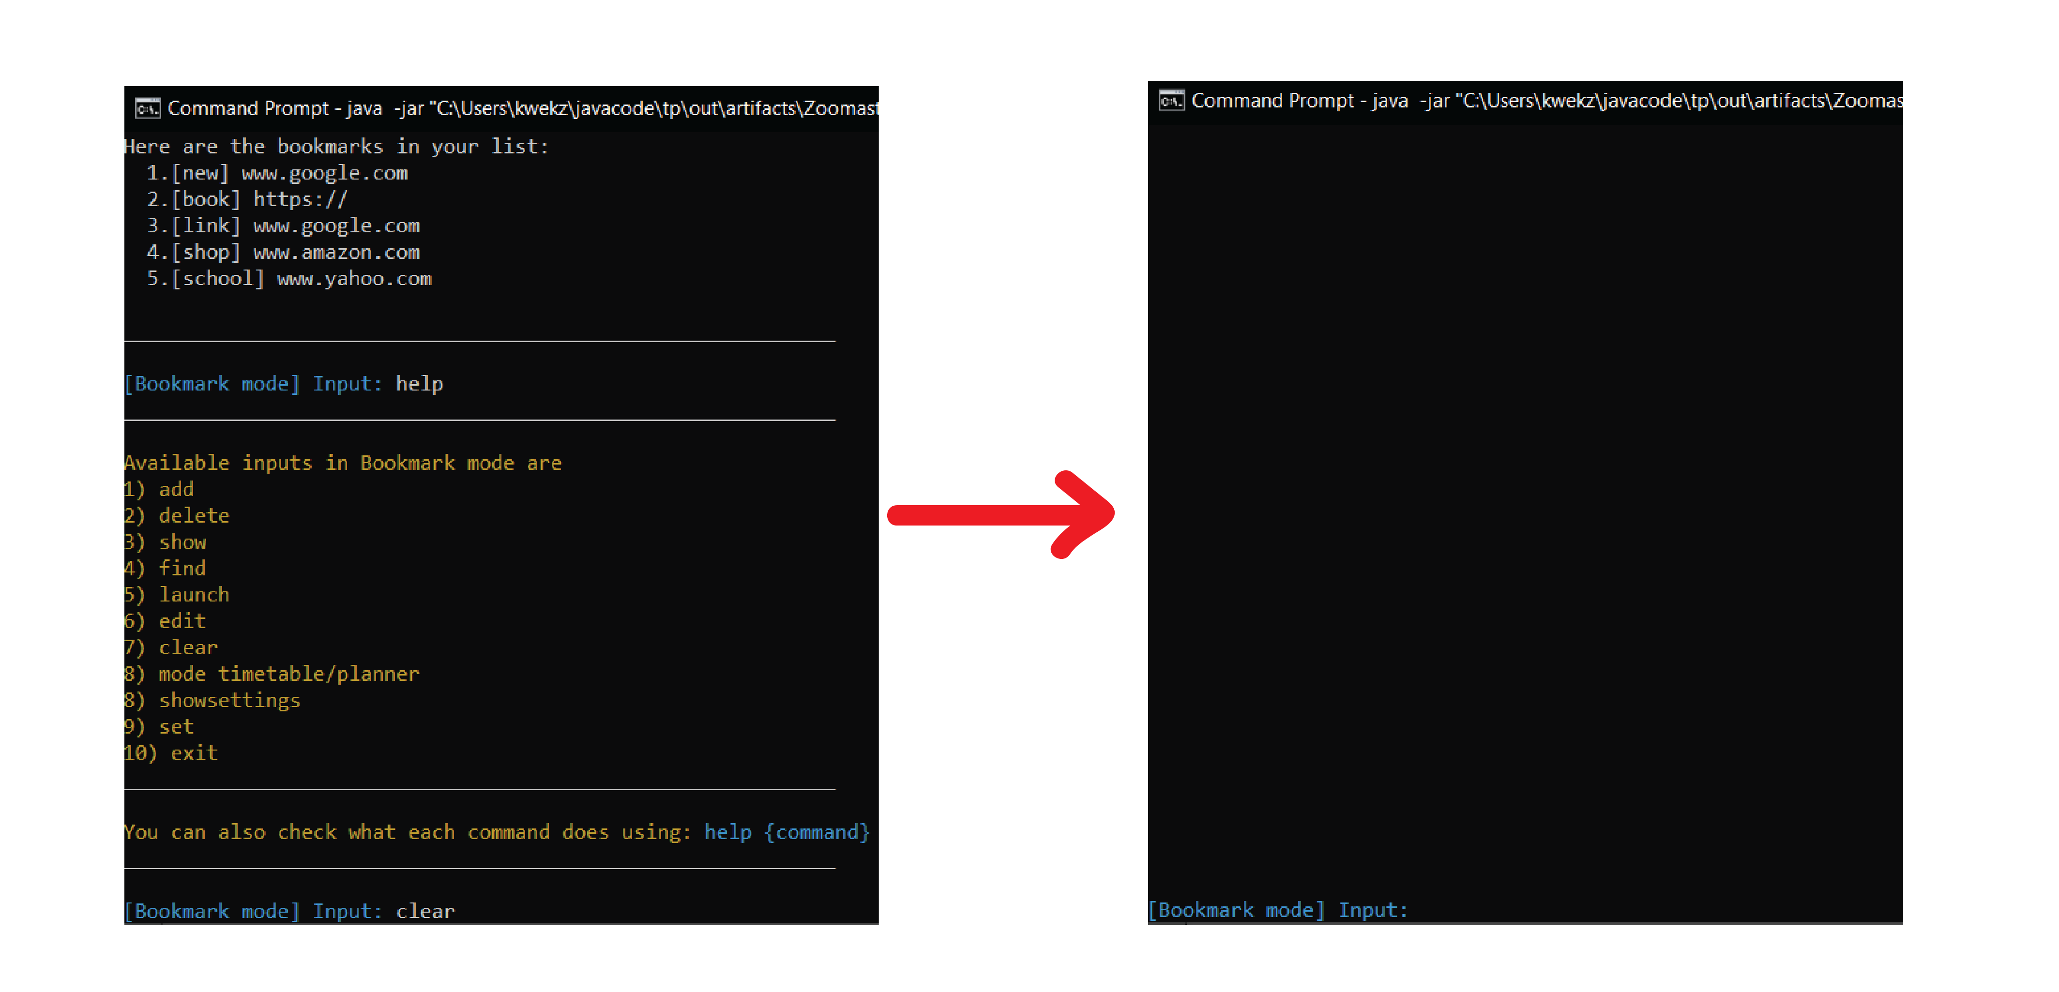Click 'Here are the bookmarks' heading line
Screen dimensions: 2059x992
(x=336, y=146)
